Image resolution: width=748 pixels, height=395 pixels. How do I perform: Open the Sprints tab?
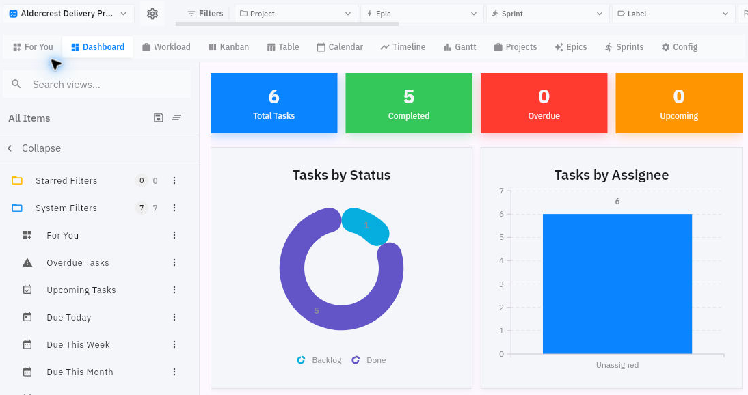624,46
